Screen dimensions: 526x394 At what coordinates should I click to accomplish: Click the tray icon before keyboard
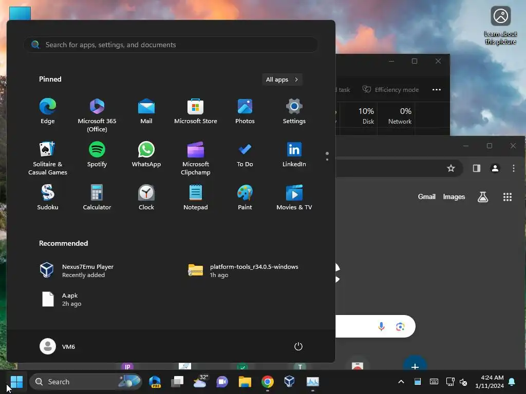pyautogui.click(x=418, y=382)
